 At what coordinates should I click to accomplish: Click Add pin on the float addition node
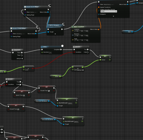coord(80,70)
